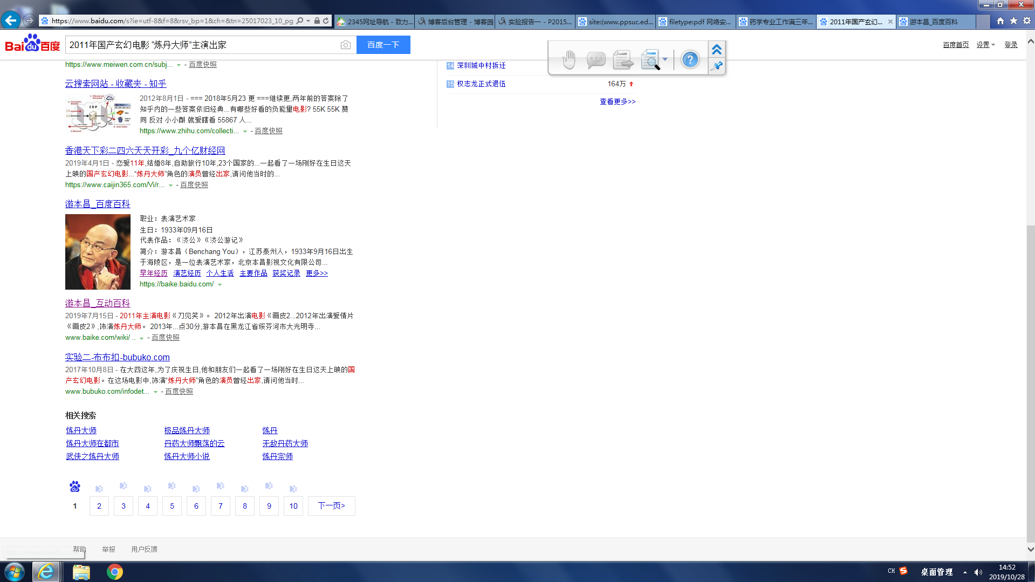The width and height of the screenshot is (1035, 582).
Task: Pin the floating toolbar
Action: [x=717, y=66]
